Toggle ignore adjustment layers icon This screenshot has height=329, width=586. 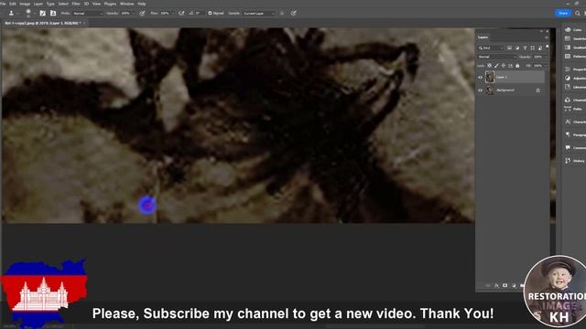pos(282,13)
